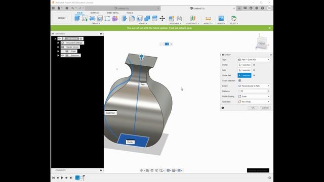Open the Operation dropdown showing New Body
324x182 pixels.
tap(254, 102)
